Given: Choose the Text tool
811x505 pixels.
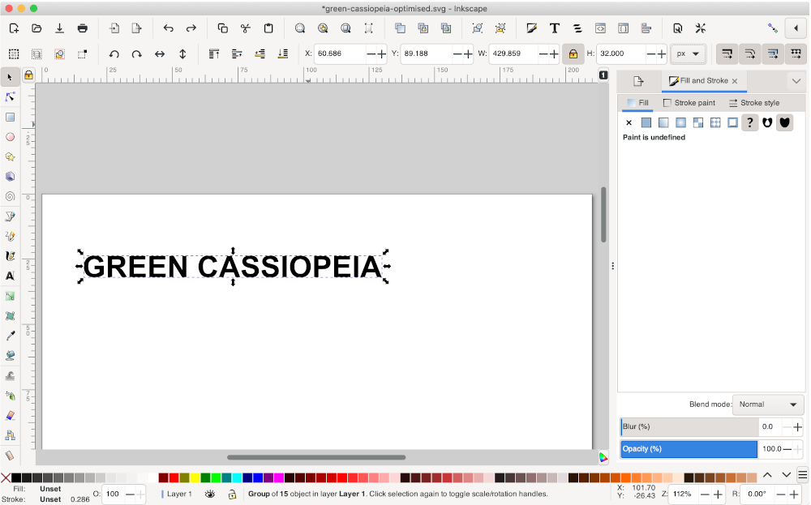Looking at the screenshot, I should point(11,274).
